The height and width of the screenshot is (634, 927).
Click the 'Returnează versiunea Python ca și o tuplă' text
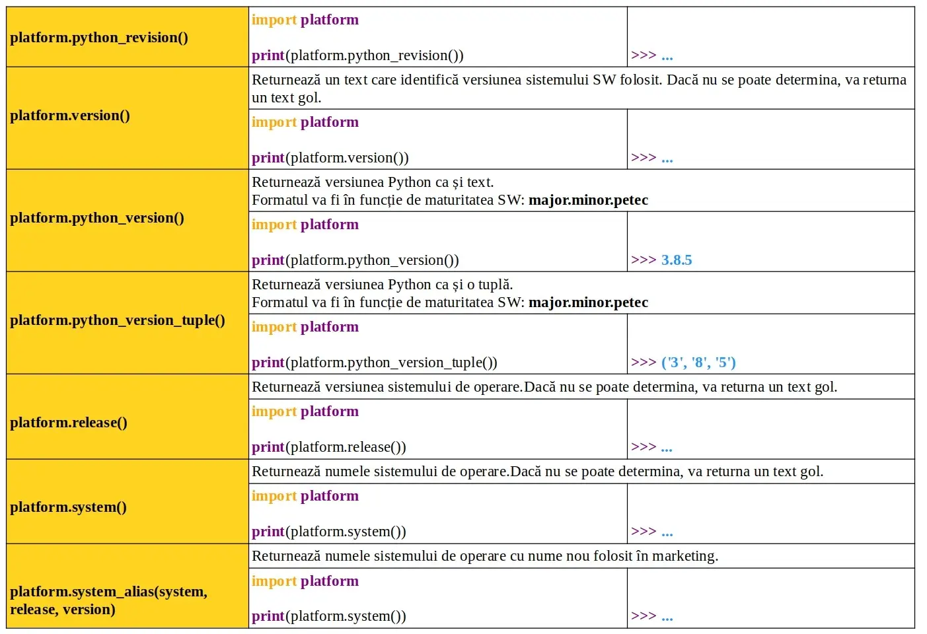(x=383, y=285)
